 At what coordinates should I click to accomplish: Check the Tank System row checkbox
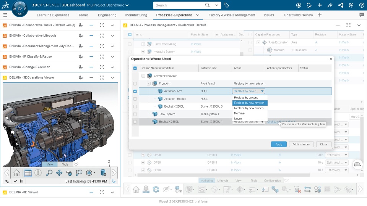tap(135, 114)
